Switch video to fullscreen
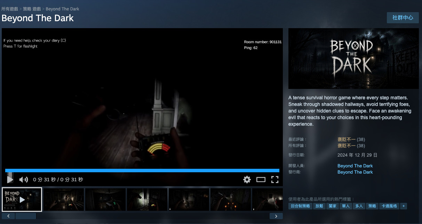Screen dimensions: 422x224 point(275,180)
